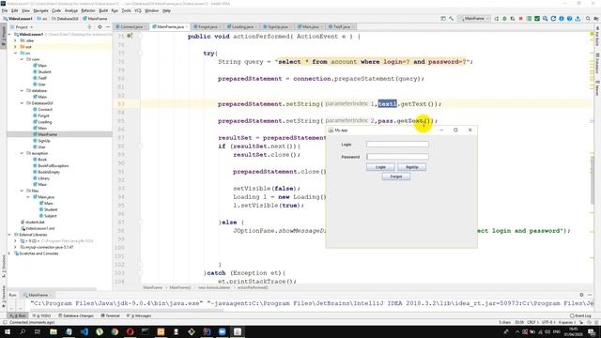Open the File menu

pos(5,10)
